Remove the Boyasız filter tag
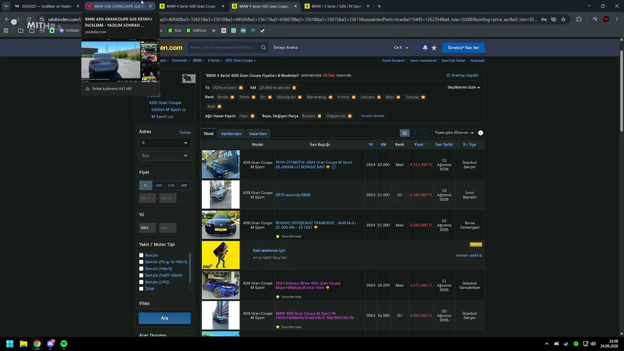Screen dimensions: 624x351 (x=319, y=116)
